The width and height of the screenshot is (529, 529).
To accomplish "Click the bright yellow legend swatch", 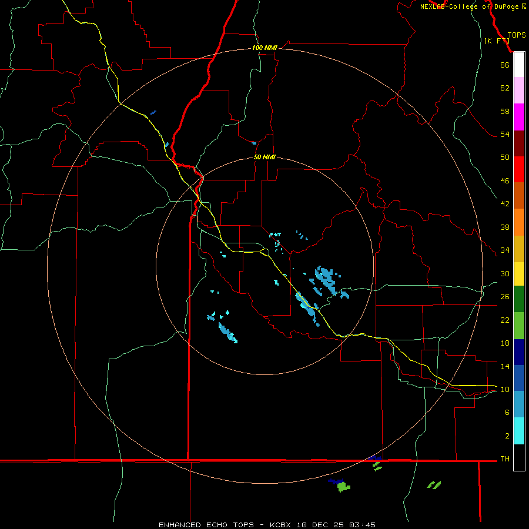I will (x=519, y=273).
